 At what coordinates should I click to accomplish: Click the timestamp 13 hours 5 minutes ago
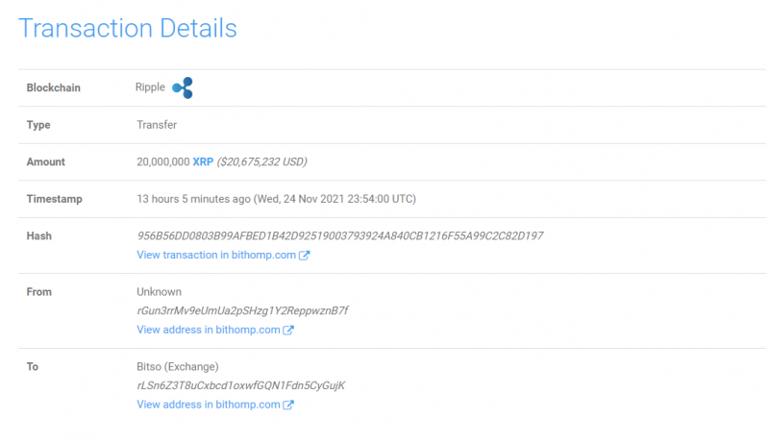click(193, 199)
